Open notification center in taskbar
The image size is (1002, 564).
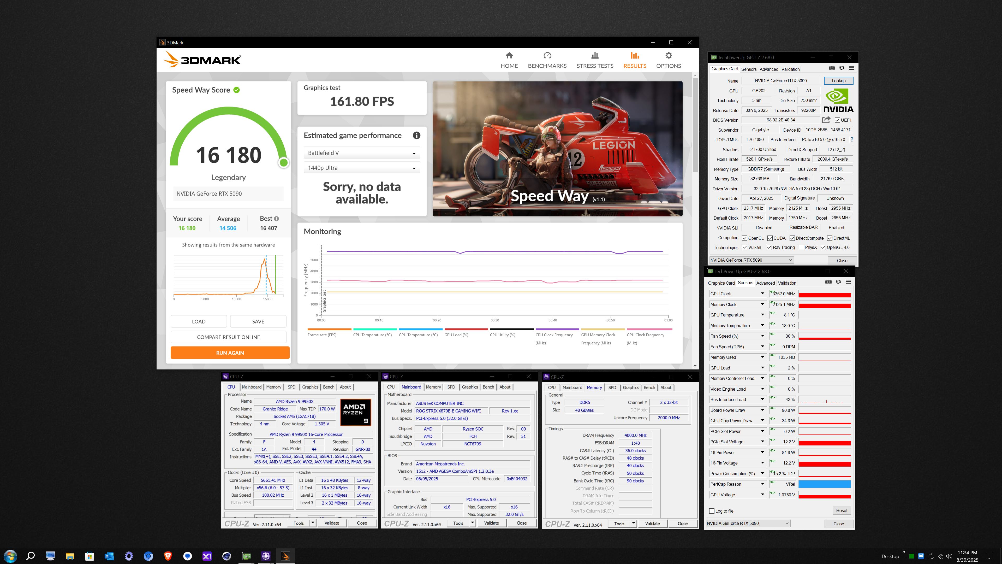click(x=989, y=556)
